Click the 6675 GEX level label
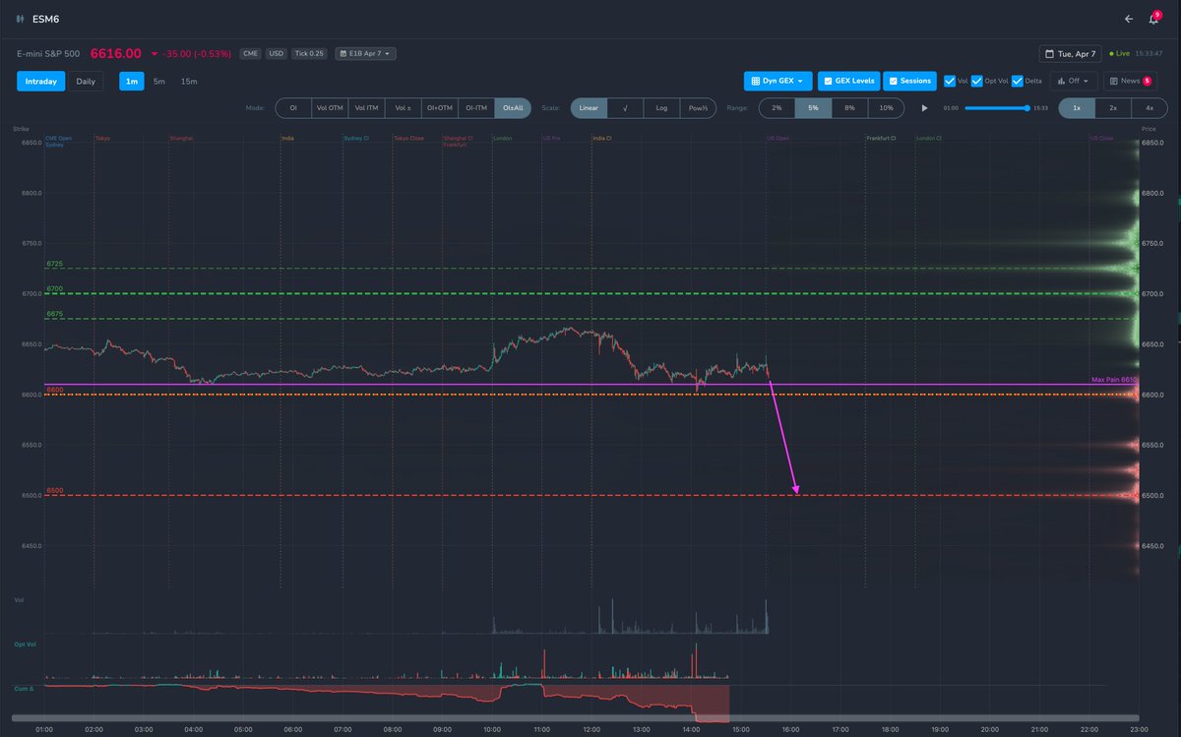Screen dimensions: 1181x737 click(x=54, y=314)
